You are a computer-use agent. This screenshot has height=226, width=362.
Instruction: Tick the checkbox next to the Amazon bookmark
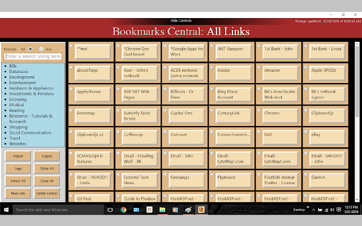click(258, 67)
